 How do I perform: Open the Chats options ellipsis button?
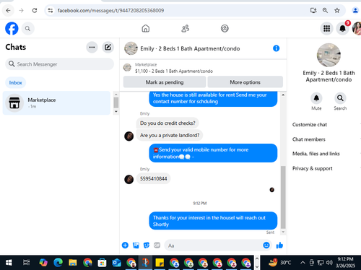[x=92, y=47]
